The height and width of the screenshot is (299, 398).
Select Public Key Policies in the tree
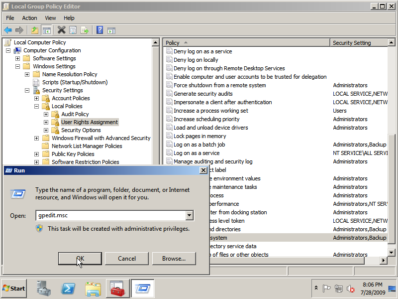tap(73, 154)
